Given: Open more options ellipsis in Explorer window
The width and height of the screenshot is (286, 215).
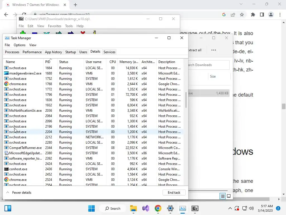Looking at the screenshot, I should (214, 50).
